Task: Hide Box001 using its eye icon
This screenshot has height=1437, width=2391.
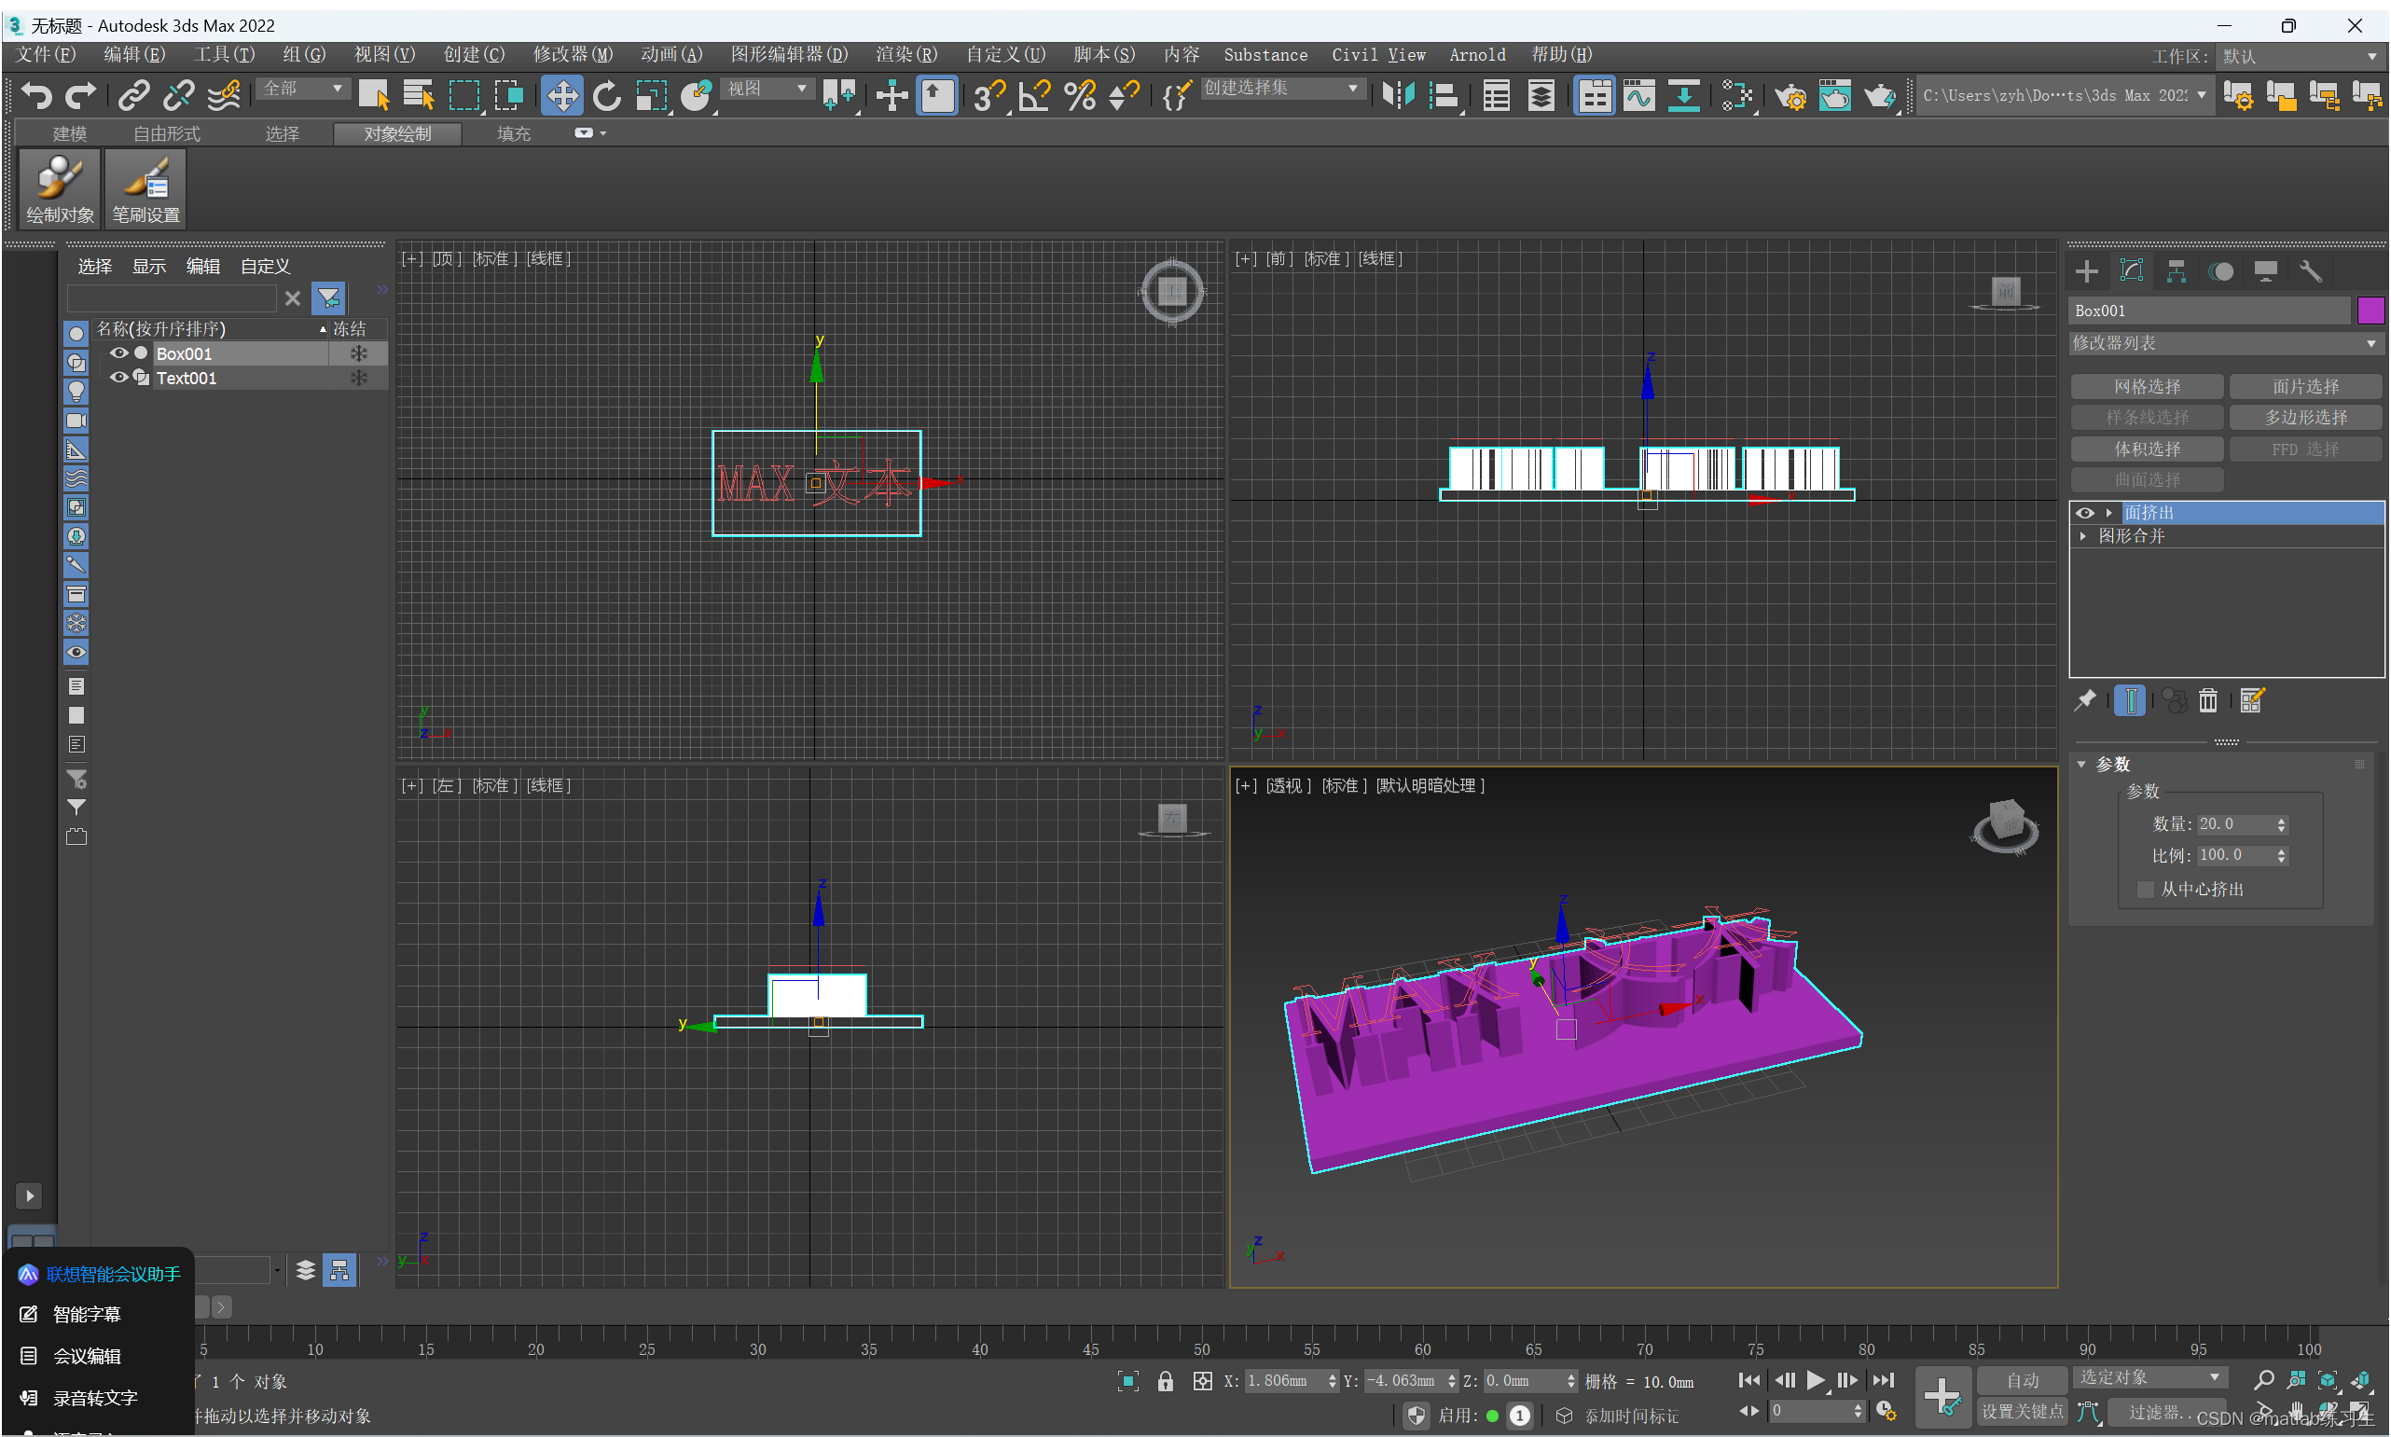Action: click(119, 353)
